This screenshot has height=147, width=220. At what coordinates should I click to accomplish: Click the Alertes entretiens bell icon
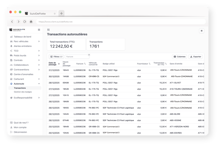click(11, 46)
